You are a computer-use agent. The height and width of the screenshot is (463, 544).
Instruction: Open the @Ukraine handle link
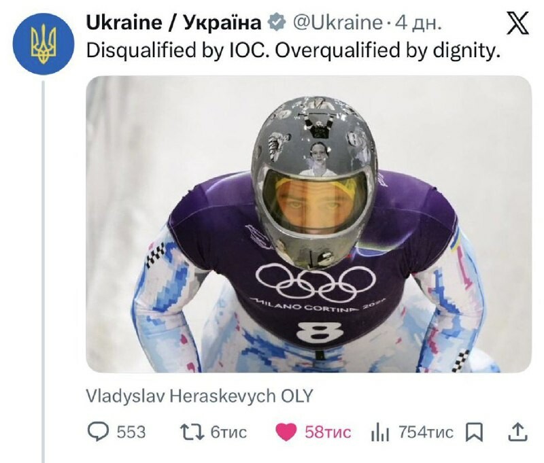(x=337, y=23)
